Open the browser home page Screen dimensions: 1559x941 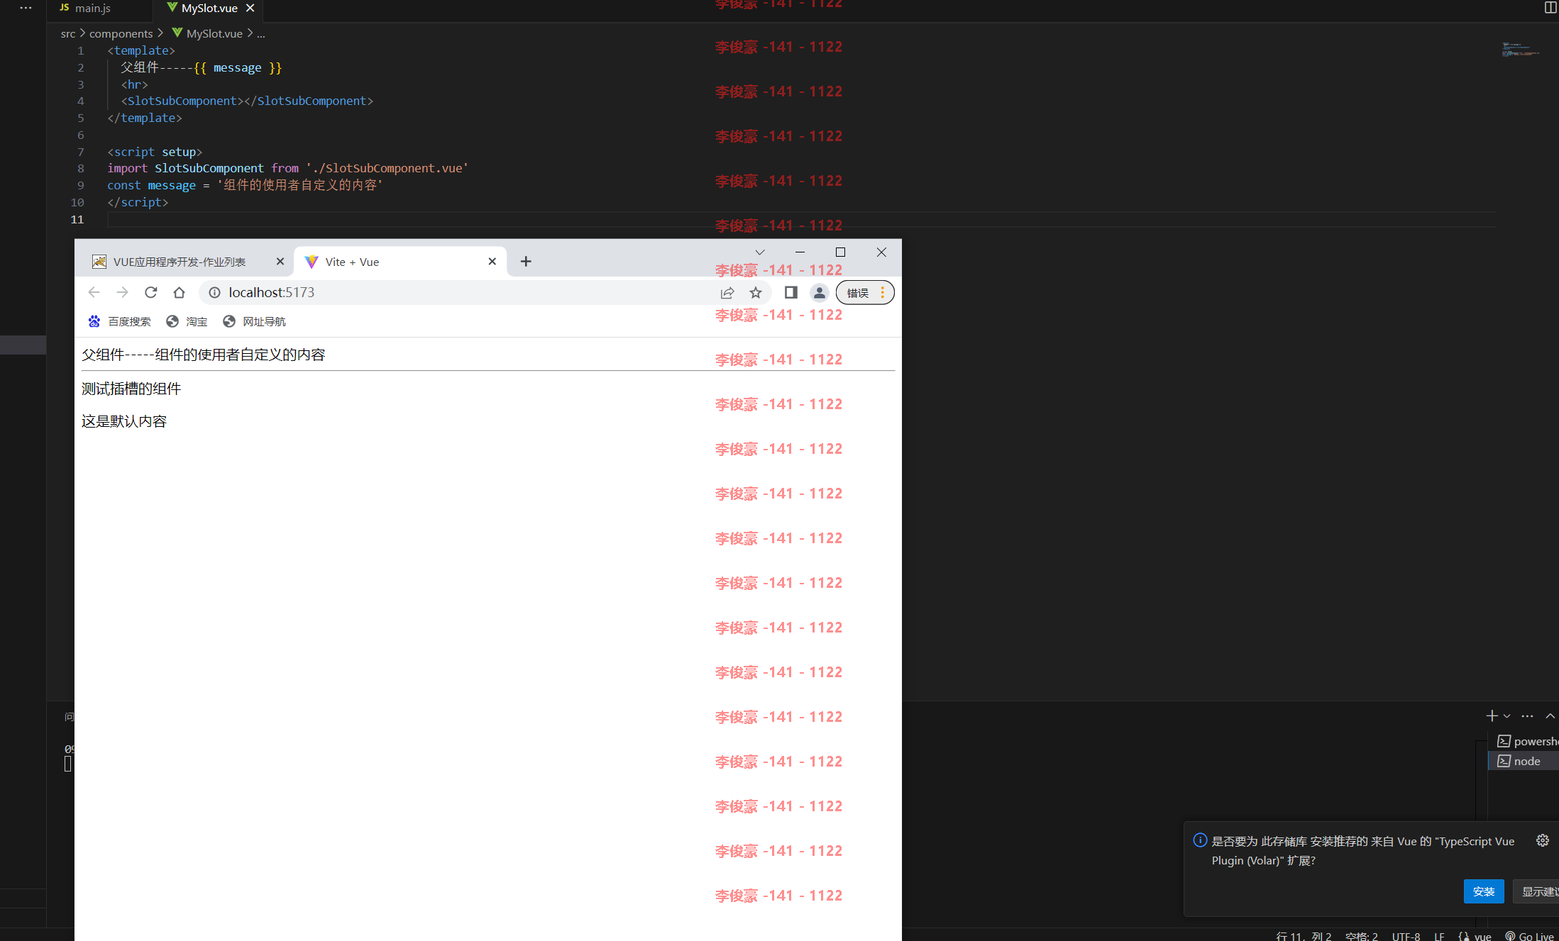pyautogui.click(x=179, y=292)
